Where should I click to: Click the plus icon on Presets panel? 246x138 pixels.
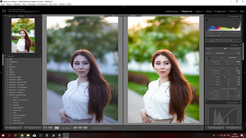click(40, 56)
